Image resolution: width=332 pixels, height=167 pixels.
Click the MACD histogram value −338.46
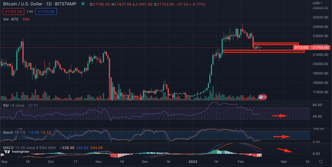(67, 148)
